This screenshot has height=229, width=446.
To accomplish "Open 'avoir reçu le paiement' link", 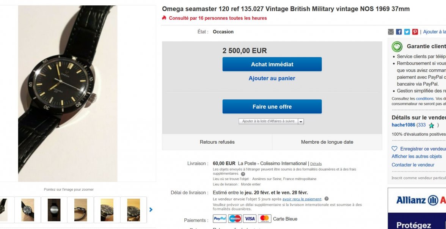I will [x=302, y=199].
